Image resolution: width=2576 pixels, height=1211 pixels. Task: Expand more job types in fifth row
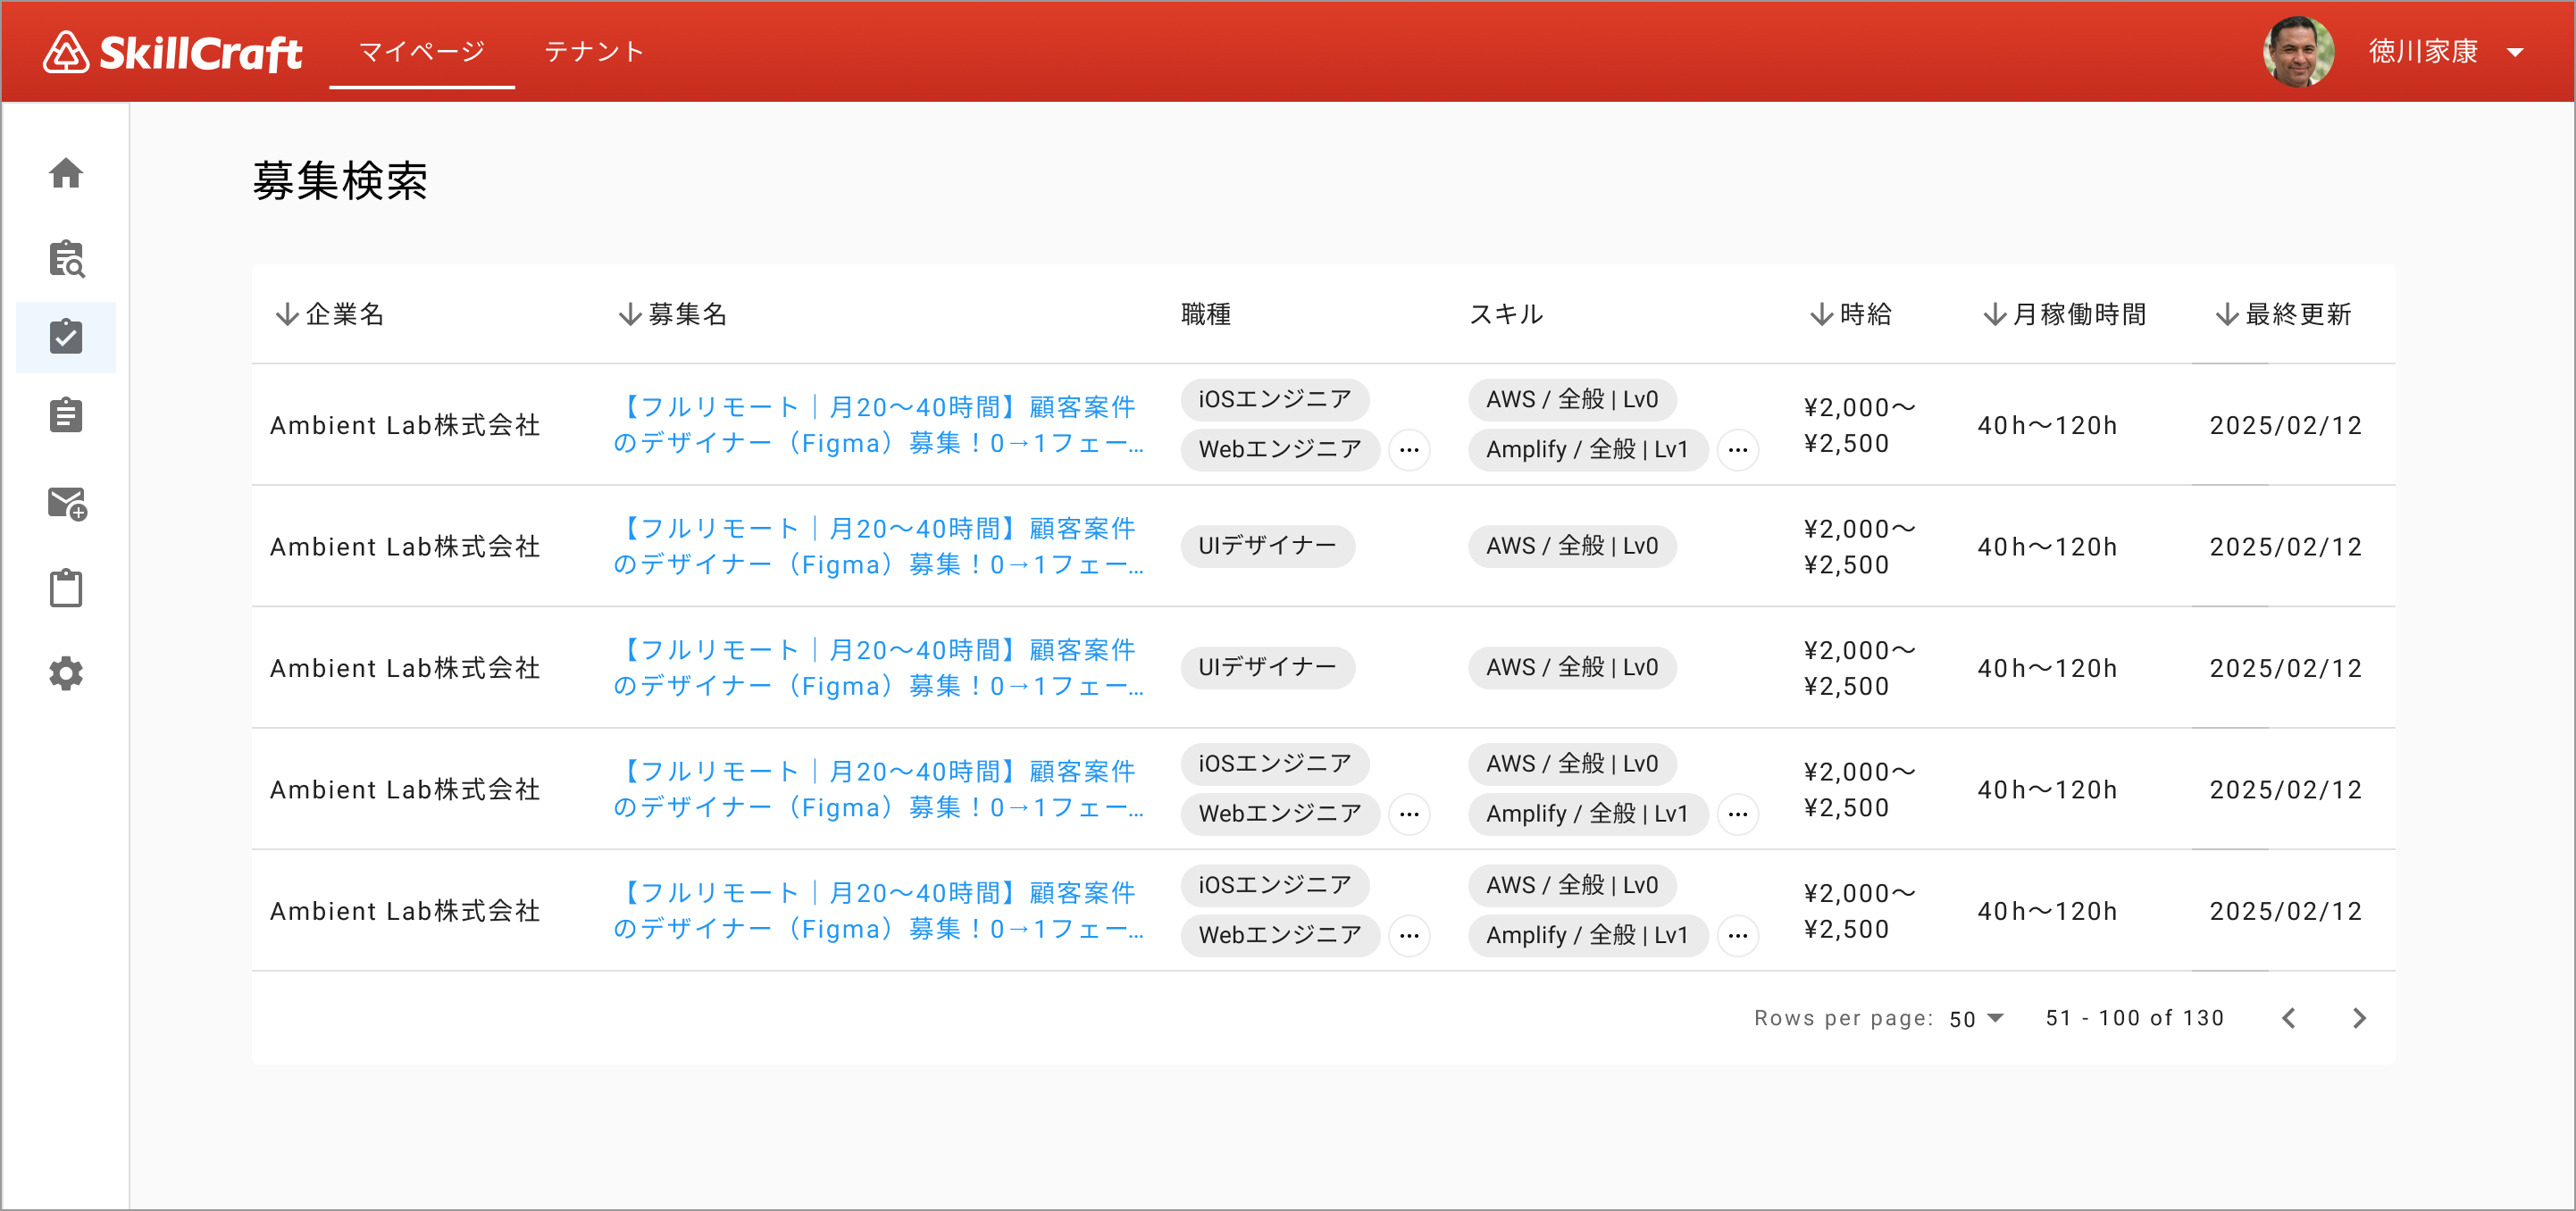click(x=1410, y=936)
